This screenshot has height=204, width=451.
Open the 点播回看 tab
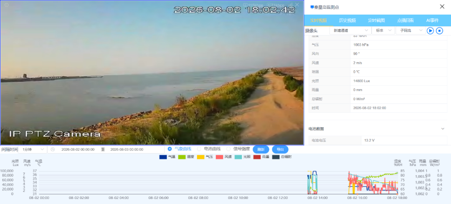(x=405, y=20)
